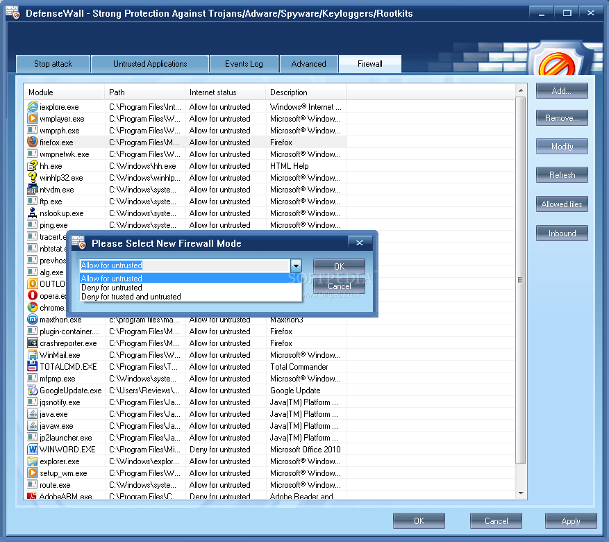Click the TOTALCMD.EXE floppy disk icon
This screenshot has height=542, width=609.
click(x=33, y=366)
